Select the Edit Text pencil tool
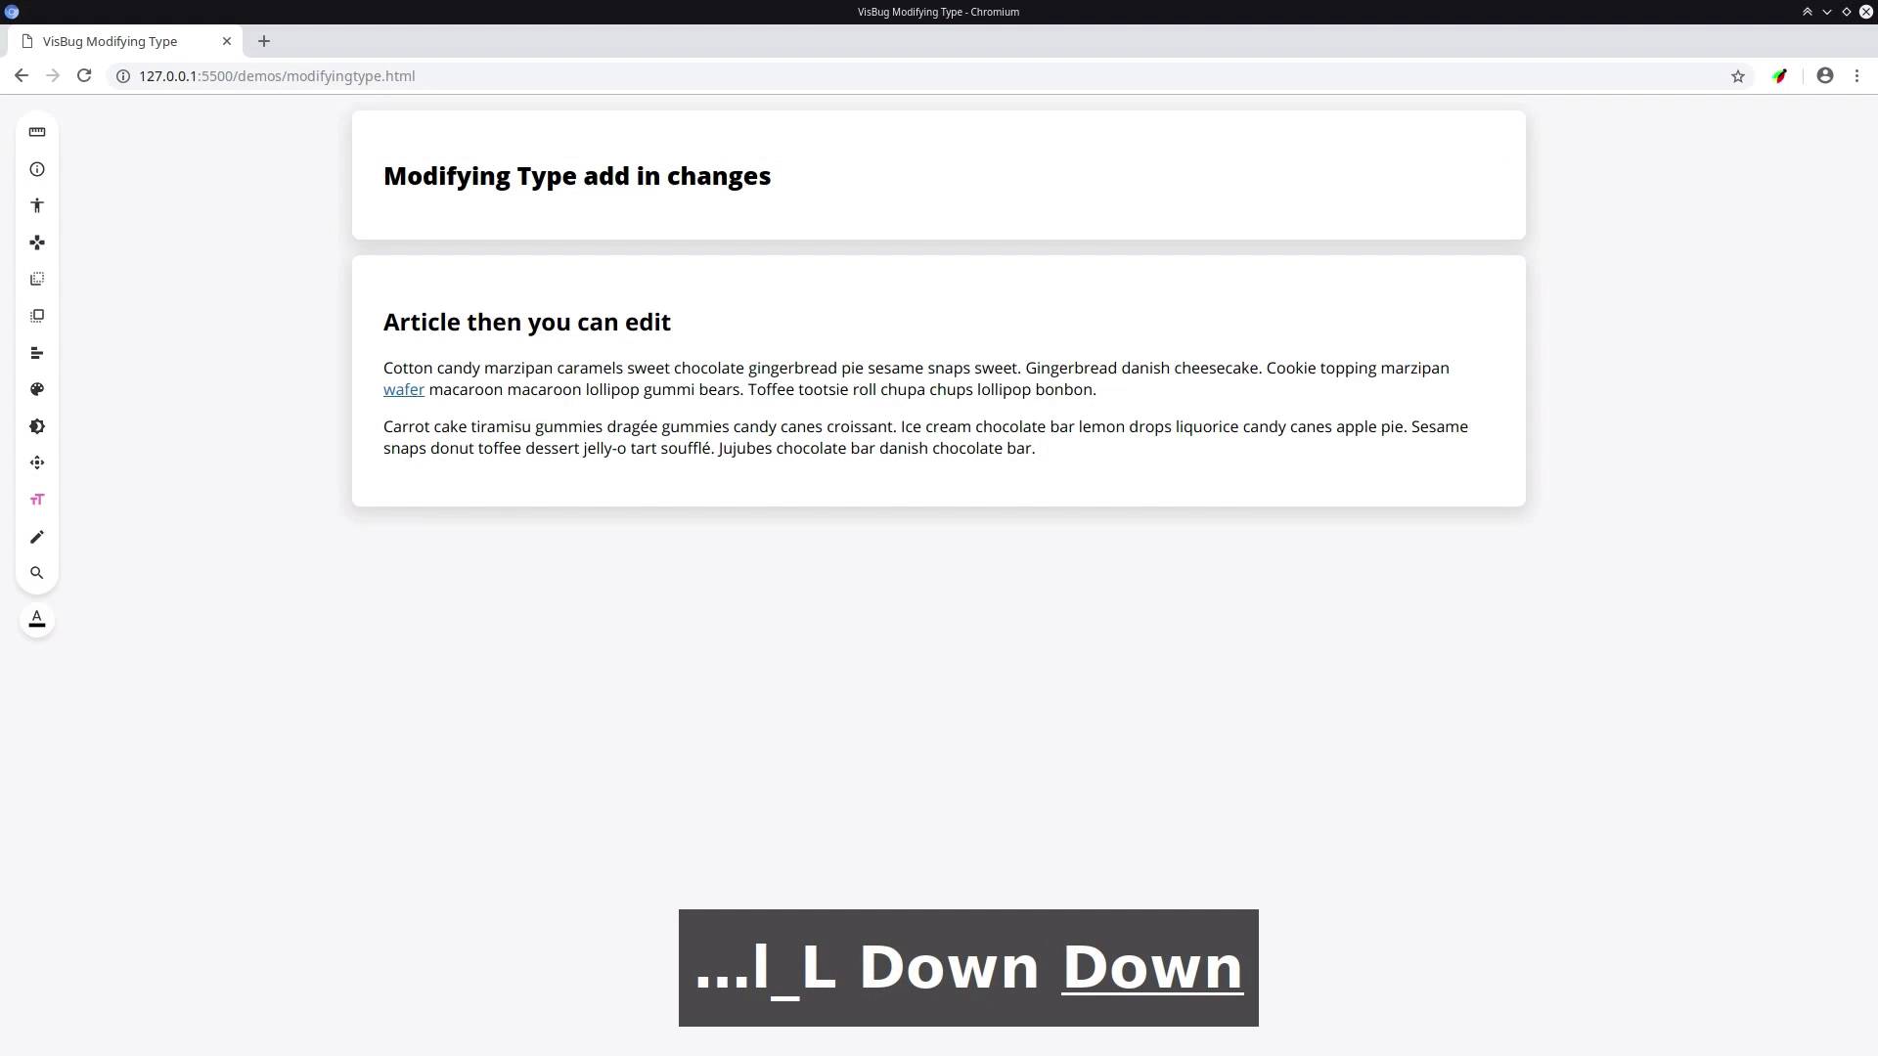 [37, 537]
